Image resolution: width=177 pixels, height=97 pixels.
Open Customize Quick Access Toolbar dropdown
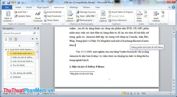click(x=23, y=3)
